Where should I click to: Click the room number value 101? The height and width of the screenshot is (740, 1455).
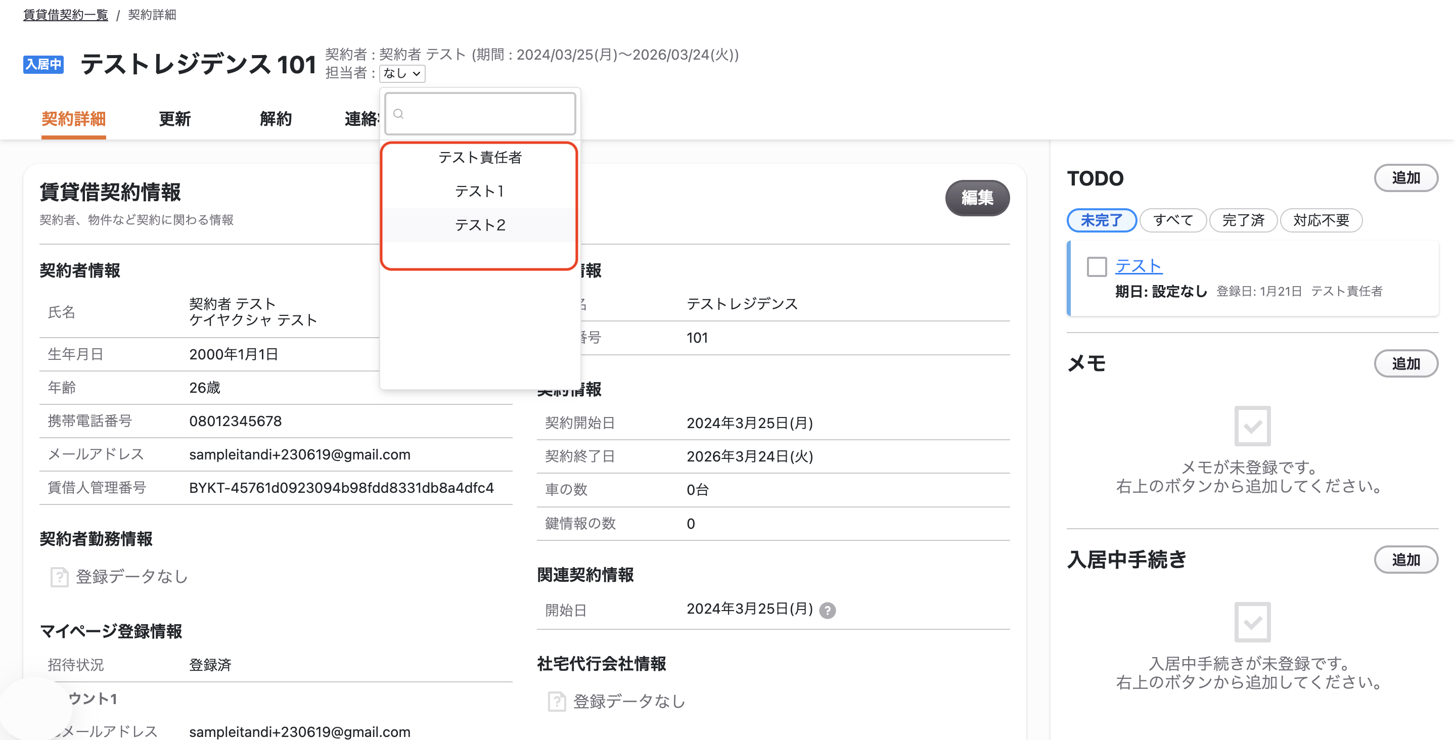click(697, 338)
